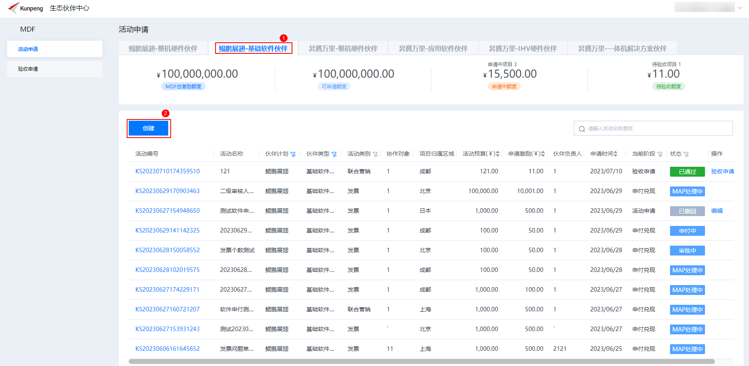Switch to 昇腾万里-应用软件伙伴 tab
Image resolution: width=749 pixels, height=366 pixels.
(433, 48)
